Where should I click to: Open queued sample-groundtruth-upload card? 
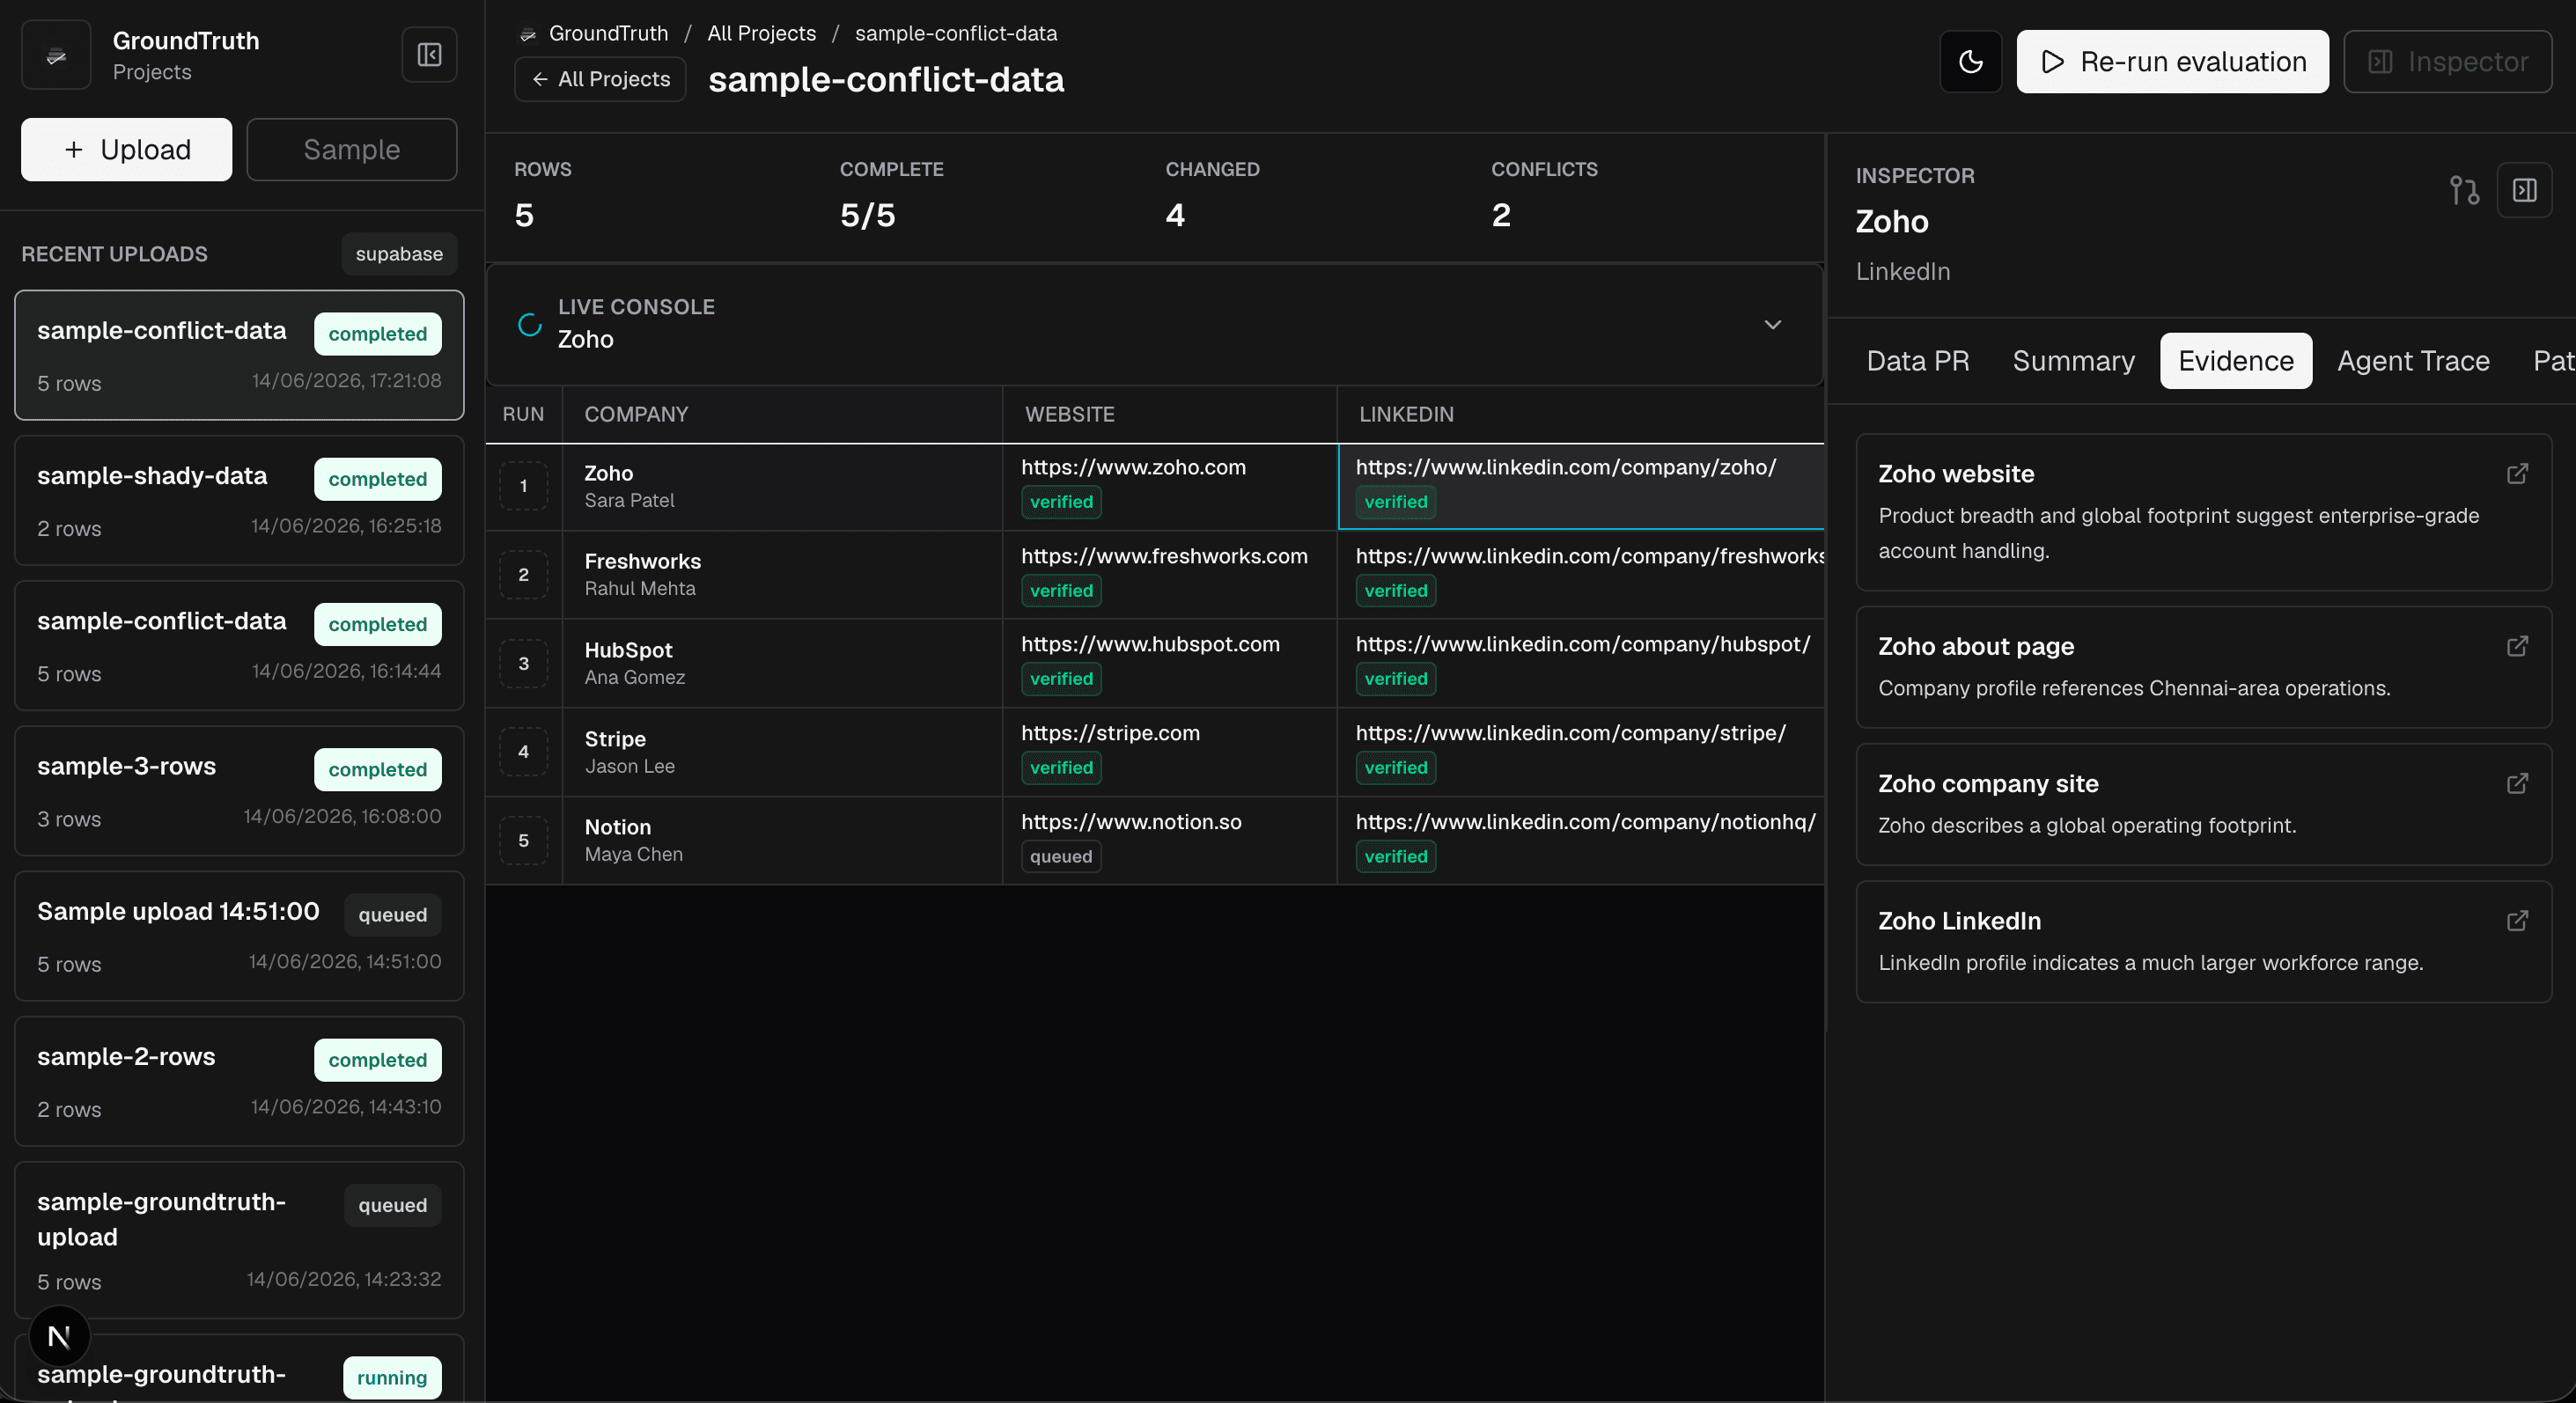(239, 1240)
